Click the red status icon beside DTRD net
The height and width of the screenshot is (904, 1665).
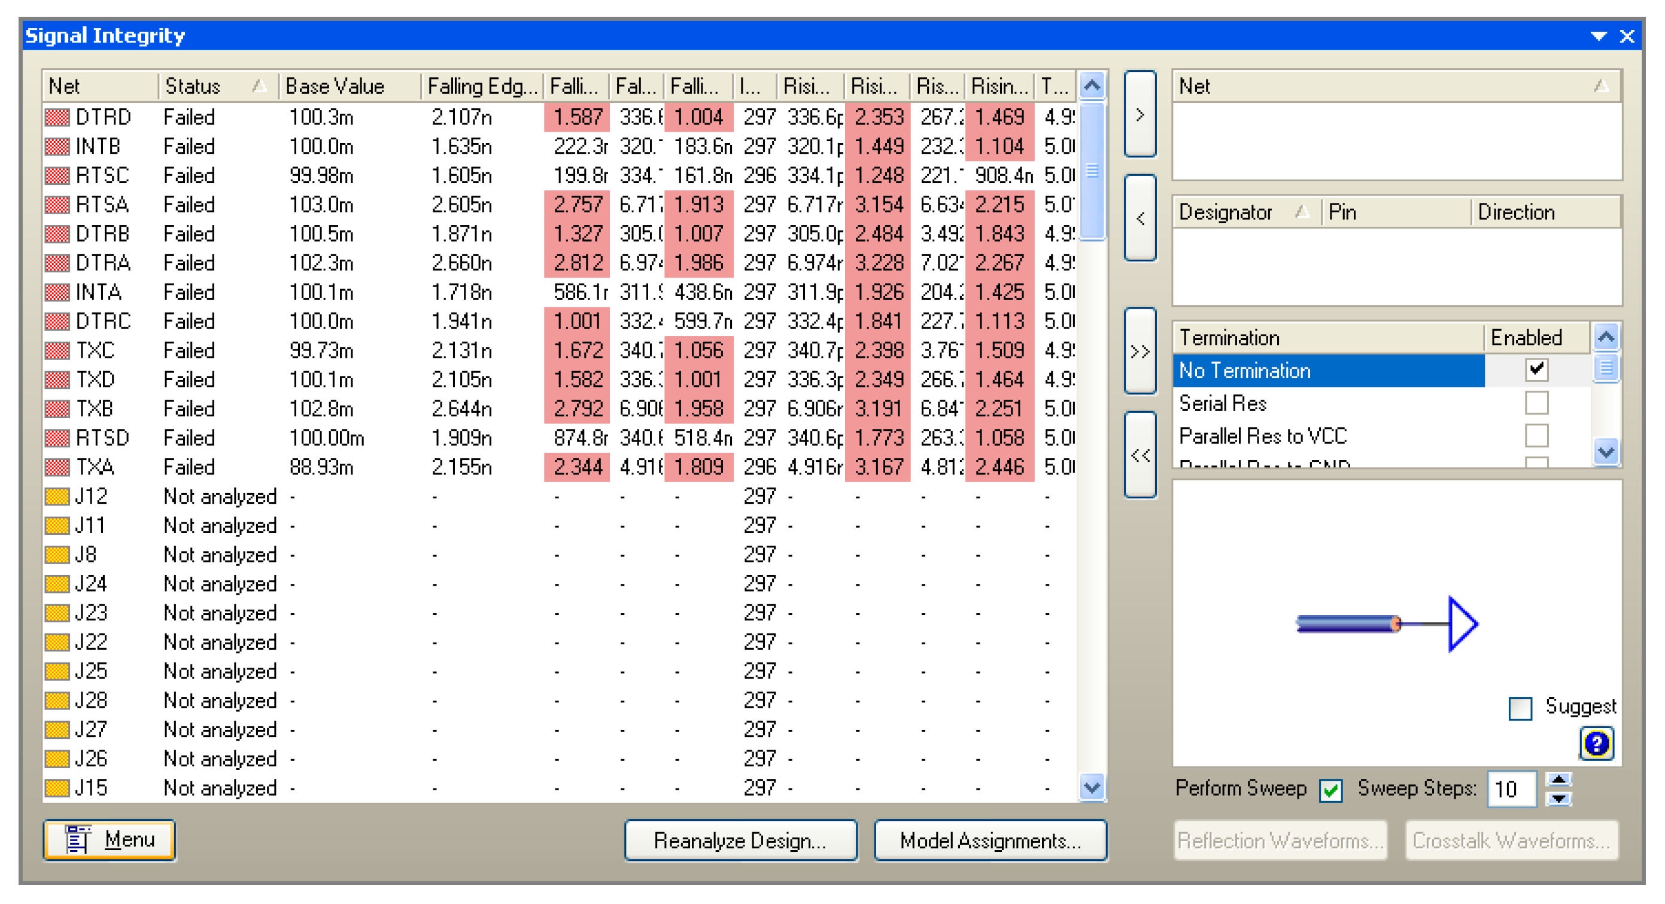click(x=57, y=117)
